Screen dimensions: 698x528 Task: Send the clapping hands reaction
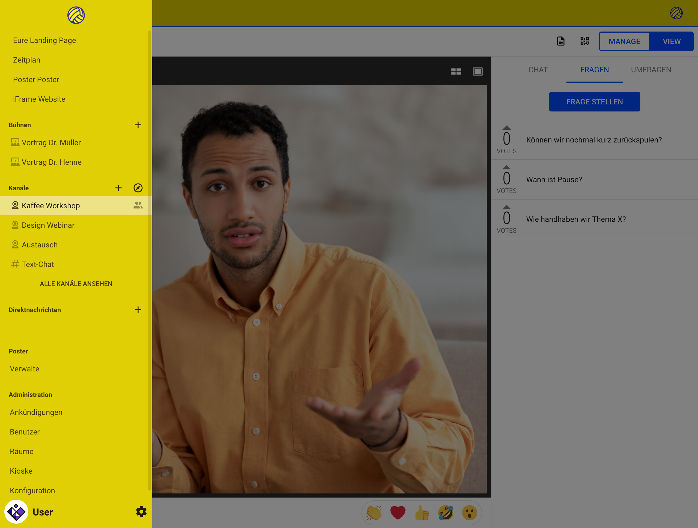374,513
